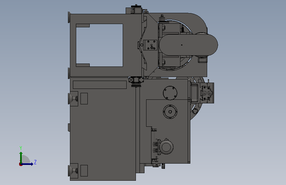The width and height of the screenshot is (286, 185).
Task: Click the 'Z' label on the orientation triad
Action: 35,162
